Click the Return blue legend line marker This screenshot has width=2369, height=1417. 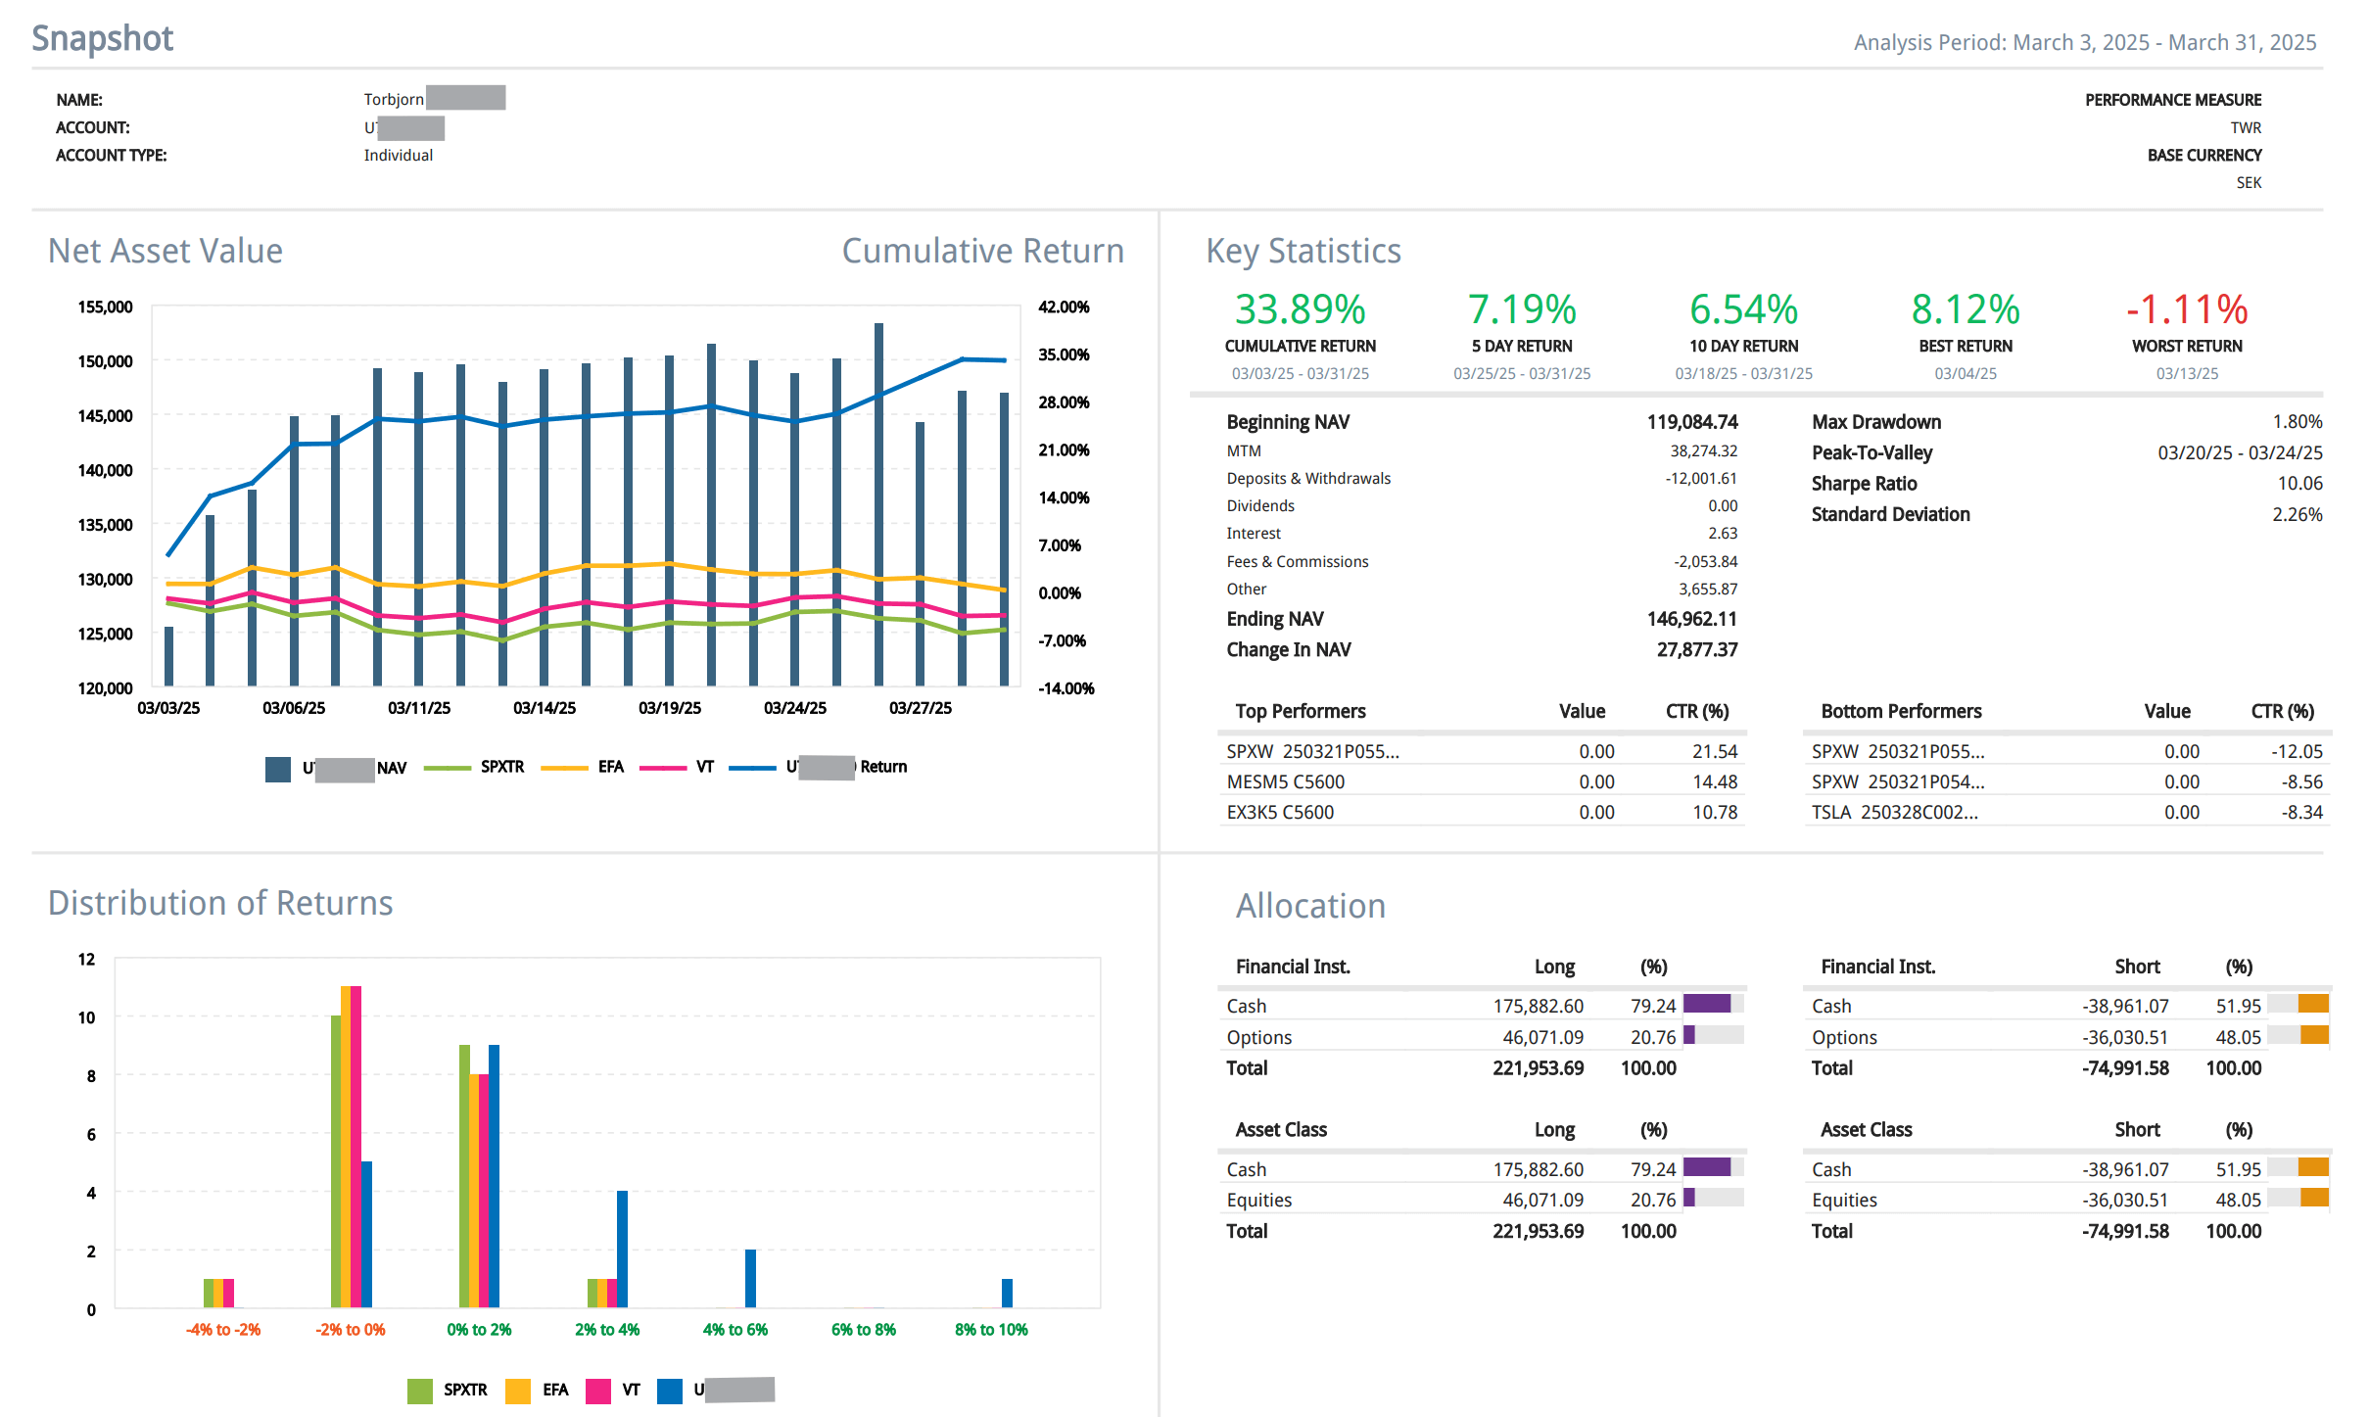pos(752,768)
